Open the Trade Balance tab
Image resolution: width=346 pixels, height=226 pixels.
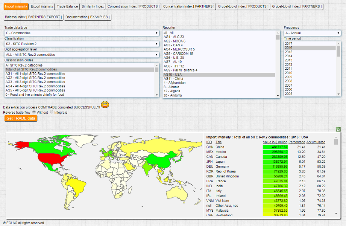pos(67,6)
